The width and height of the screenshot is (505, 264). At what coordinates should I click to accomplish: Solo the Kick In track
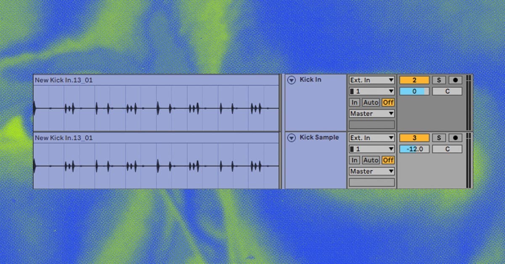pyautogui.click(x=439, y=80)
